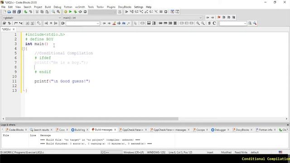This screenshot has height=163, width=290.
Task: Click the Build finished message line
Action: [x=96, y=144]
